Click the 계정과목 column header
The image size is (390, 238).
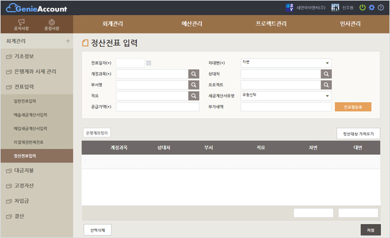(119, 147)
